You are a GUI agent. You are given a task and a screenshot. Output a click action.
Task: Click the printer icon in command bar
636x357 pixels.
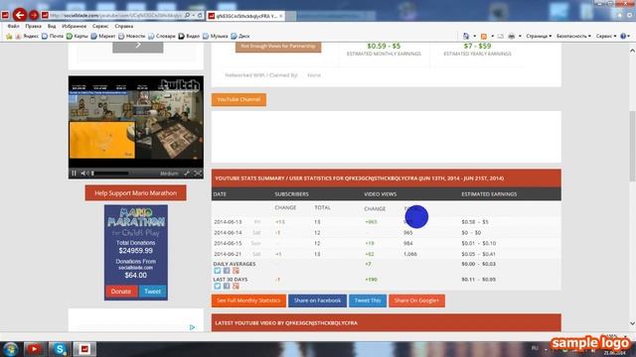(x=512, y=36)
